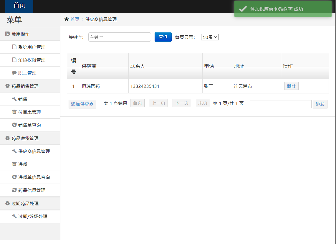The width and height of the screenshot is (336, 244).
Task: Focus the 关键字 search input field
Action: click(120, 37)
